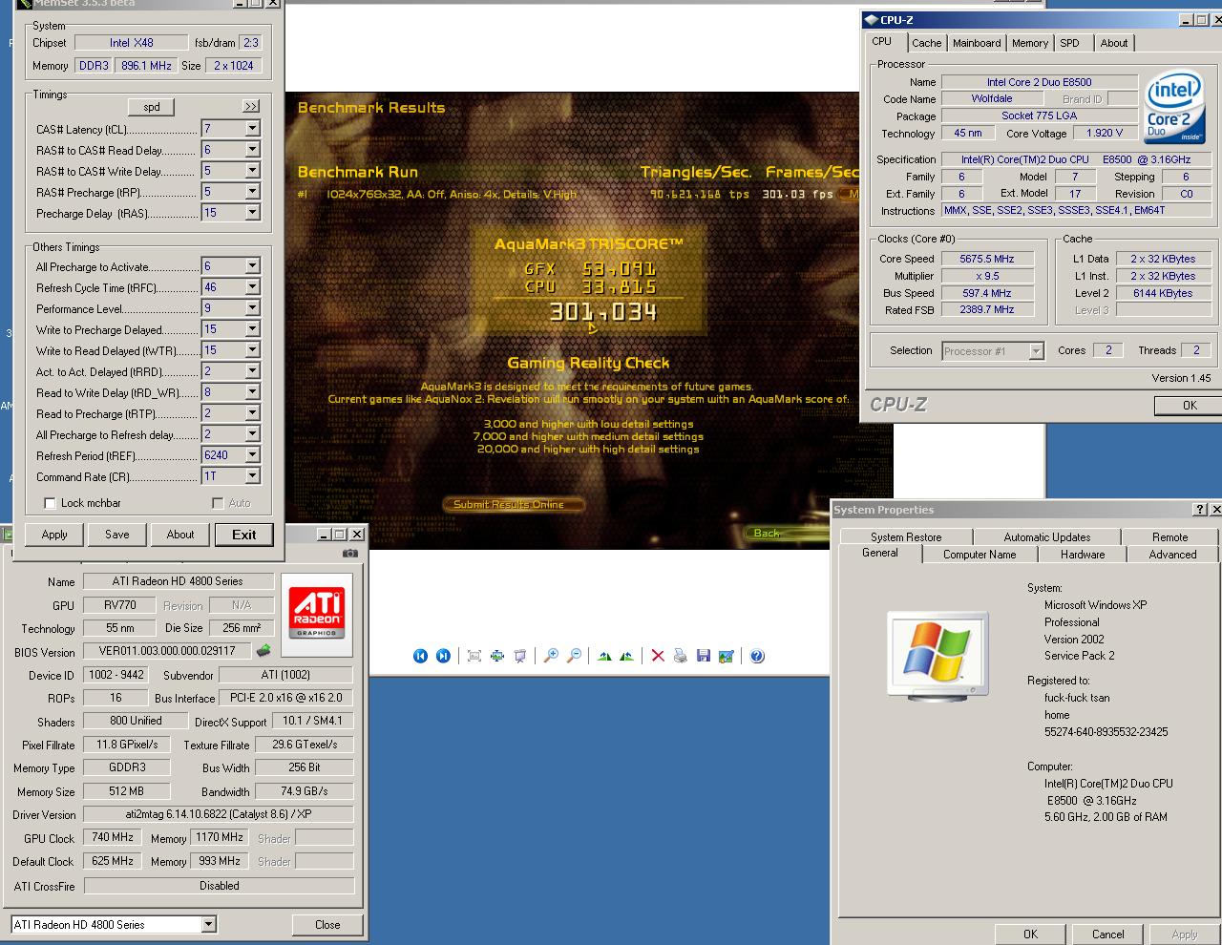Rotate image clockwise in viewer toolbar
The height and width of the screenshot is (945, 1222).
pyautogui.click(x=604, y=656)
